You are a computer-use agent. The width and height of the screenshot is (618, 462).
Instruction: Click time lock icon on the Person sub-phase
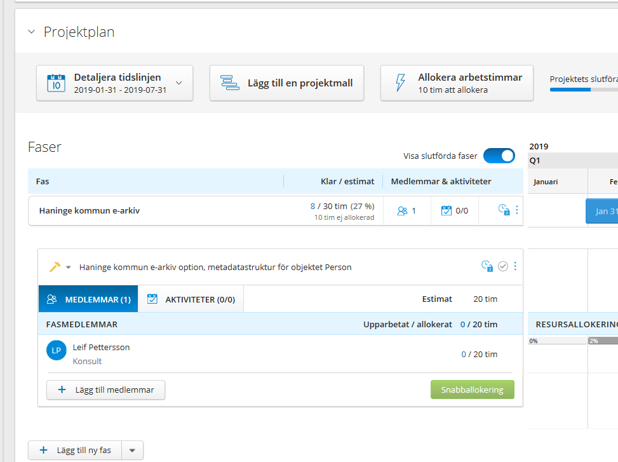[487, 266]
